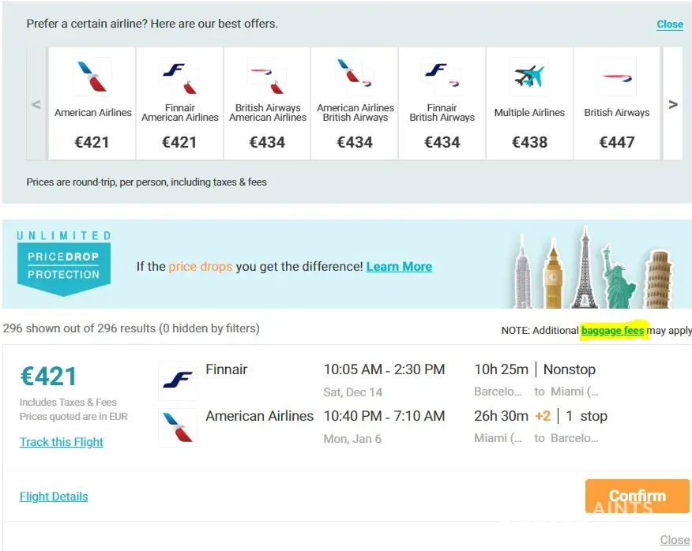Click the Unlimited Price Drop Protection badge
692x551 pixels.
63,264
